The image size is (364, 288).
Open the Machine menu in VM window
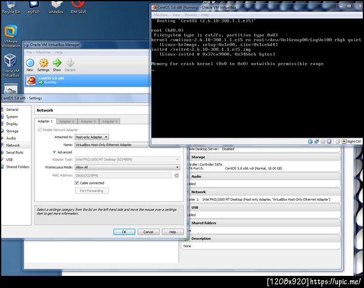(161, 15)
